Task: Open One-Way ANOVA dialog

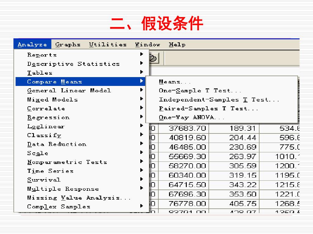Action: coord(222,117)
